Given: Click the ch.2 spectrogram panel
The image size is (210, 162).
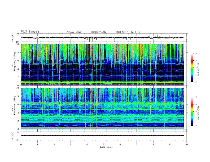Looking at the screenshot, I should (x=102, y=109).
